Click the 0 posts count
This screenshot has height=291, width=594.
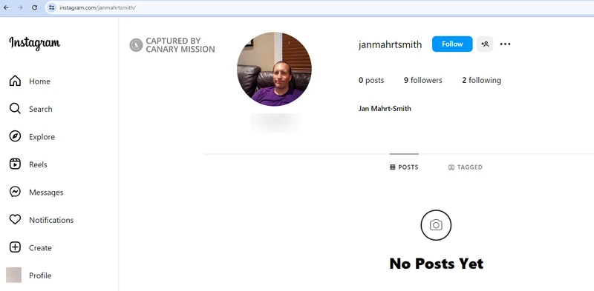[371, 80]
